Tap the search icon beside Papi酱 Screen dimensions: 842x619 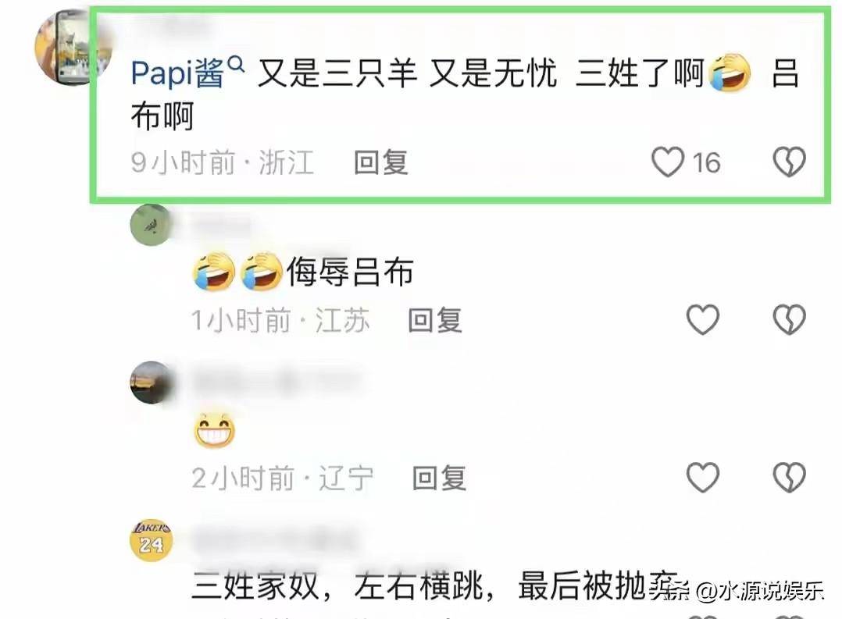point(236,66)
